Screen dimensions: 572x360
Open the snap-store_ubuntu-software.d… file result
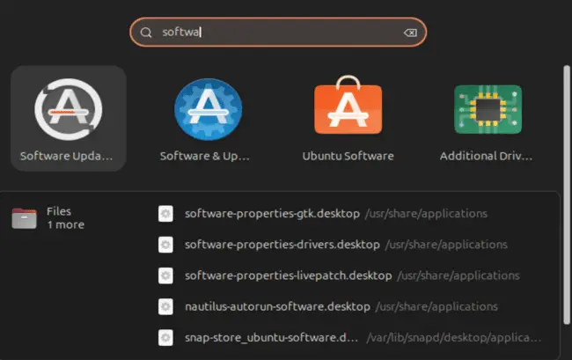tap(271, 338)
